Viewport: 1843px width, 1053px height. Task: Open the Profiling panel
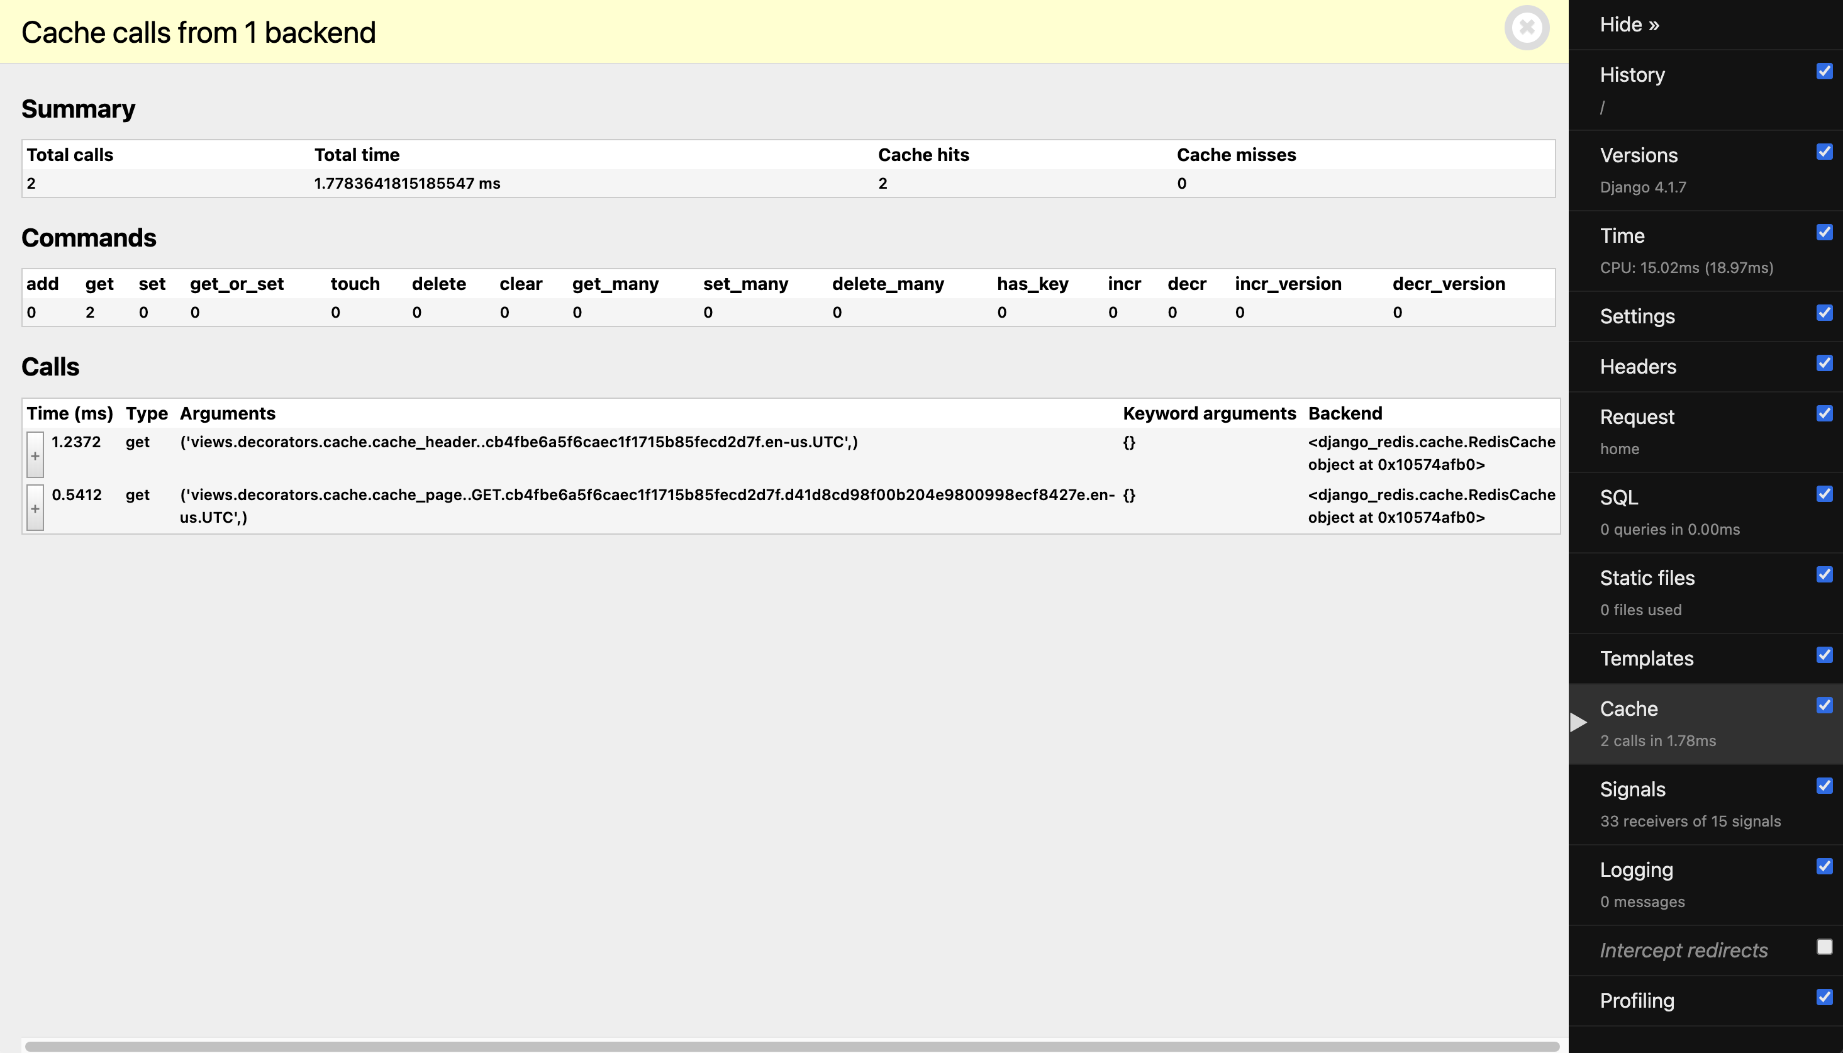pos(1636,1000)
